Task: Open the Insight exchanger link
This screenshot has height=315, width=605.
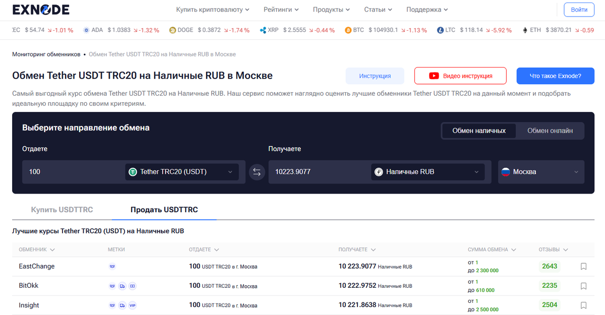Action: [29, 305]
